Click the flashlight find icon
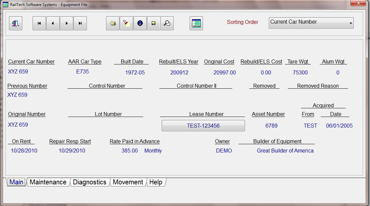The image size is (370, 206). tap(126, 23)
